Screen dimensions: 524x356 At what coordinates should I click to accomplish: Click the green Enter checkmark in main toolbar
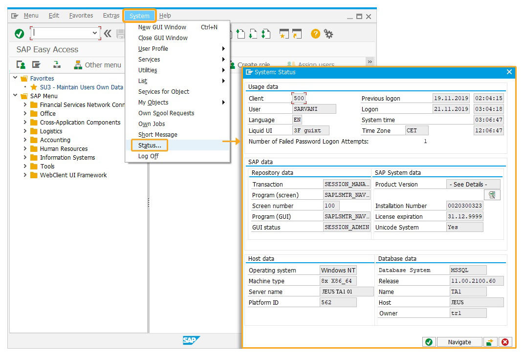coord(20,34)
